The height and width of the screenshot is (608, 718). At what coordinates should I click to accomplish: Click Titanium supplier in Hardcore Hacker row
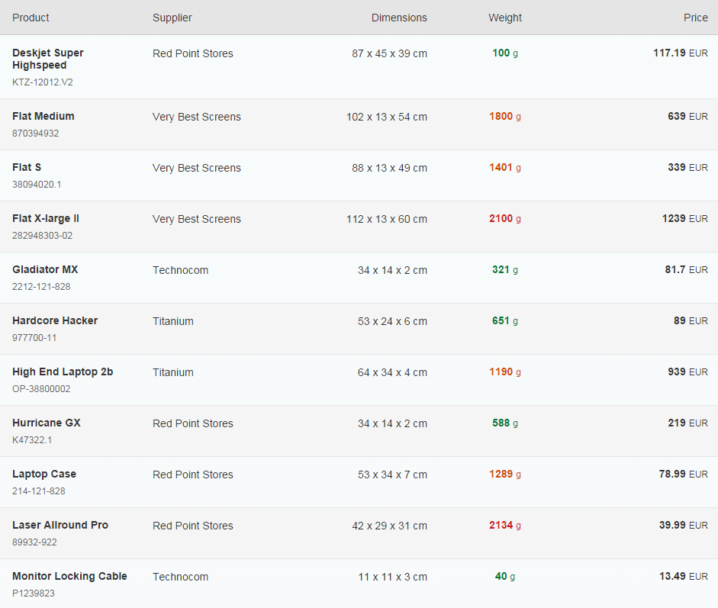click(173, 321)
